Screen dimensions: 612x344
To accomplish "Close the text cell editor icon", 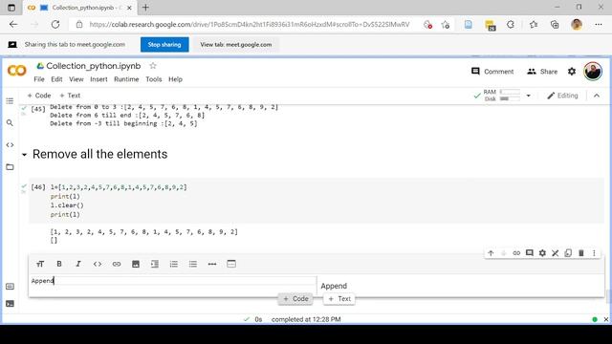I will point(555,253).
